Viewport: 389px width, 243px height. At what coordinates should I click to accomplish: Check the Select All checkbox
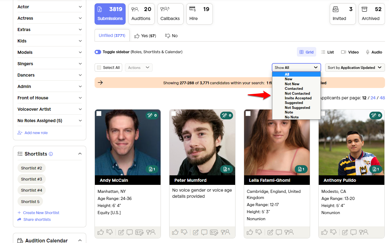point(99,67)
